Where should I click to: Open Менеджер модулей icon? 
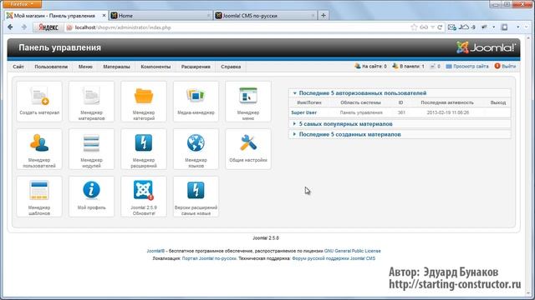[x=91, y=149]
